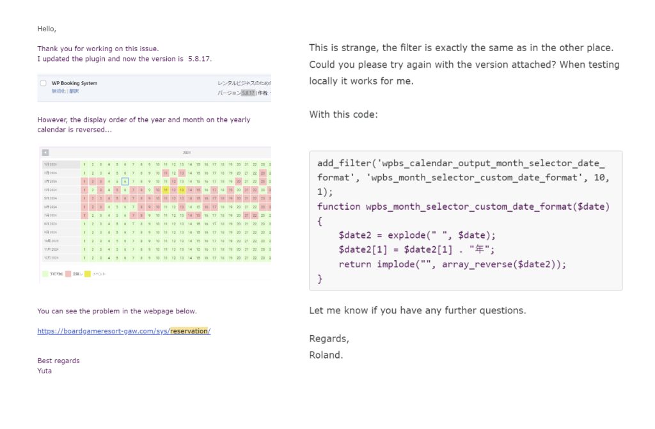655x429 pixels.
Task: Click the previous-year arrow on the calendar
Action: (45, 152)
